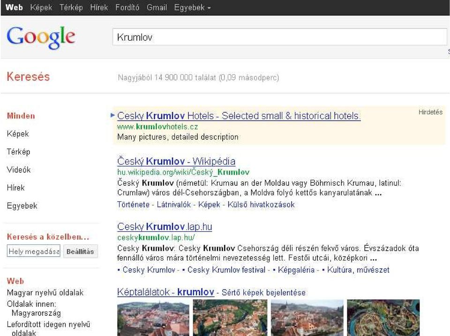This screenshot has height=336, width=450.
Task: Click the Keresés a közelben heading
Action: point(48,237)
